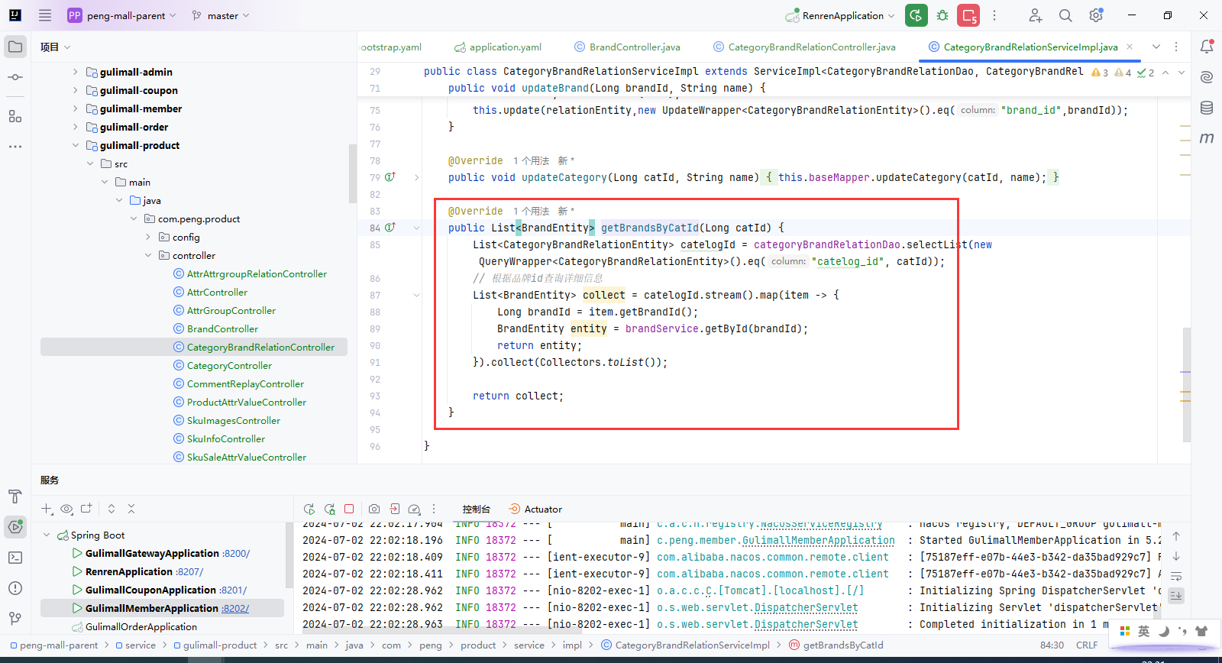Screen dimensions: 1222x663
Task: Open the Code With Me add-user icon
Action: click(x=1035, y=15)
